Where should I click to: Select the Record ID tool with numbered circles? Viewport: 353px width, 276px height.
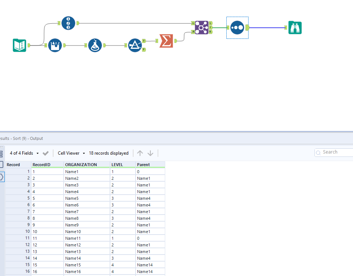tap(68, 23)
